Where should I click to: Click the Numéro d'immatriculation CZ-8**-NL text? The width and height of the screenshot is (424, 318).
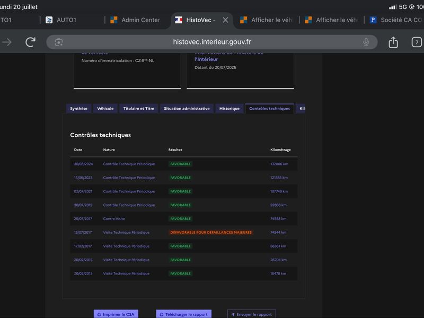(118, 60)
